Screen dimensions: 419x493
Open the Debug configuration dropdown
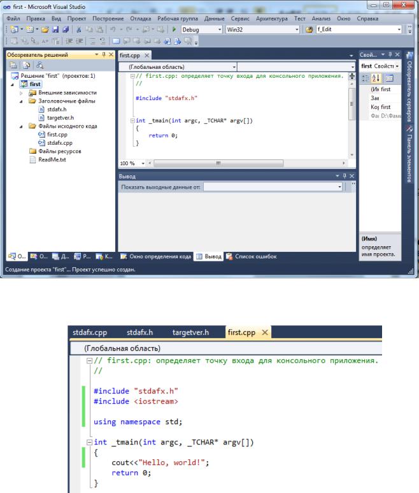[220, 29]
